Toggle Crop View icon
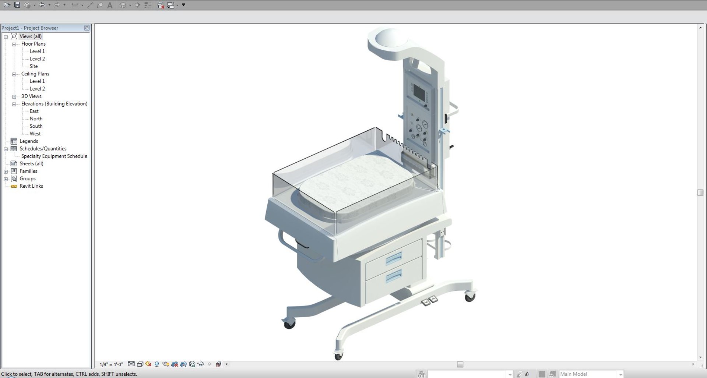 175,364
